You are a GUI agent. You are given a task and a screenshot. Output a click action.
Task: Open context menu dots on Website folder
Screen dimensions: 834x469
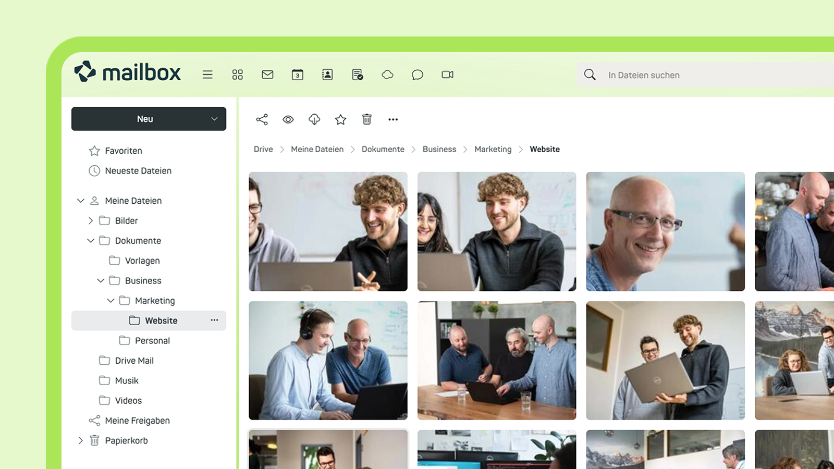[x=214, y=320]
